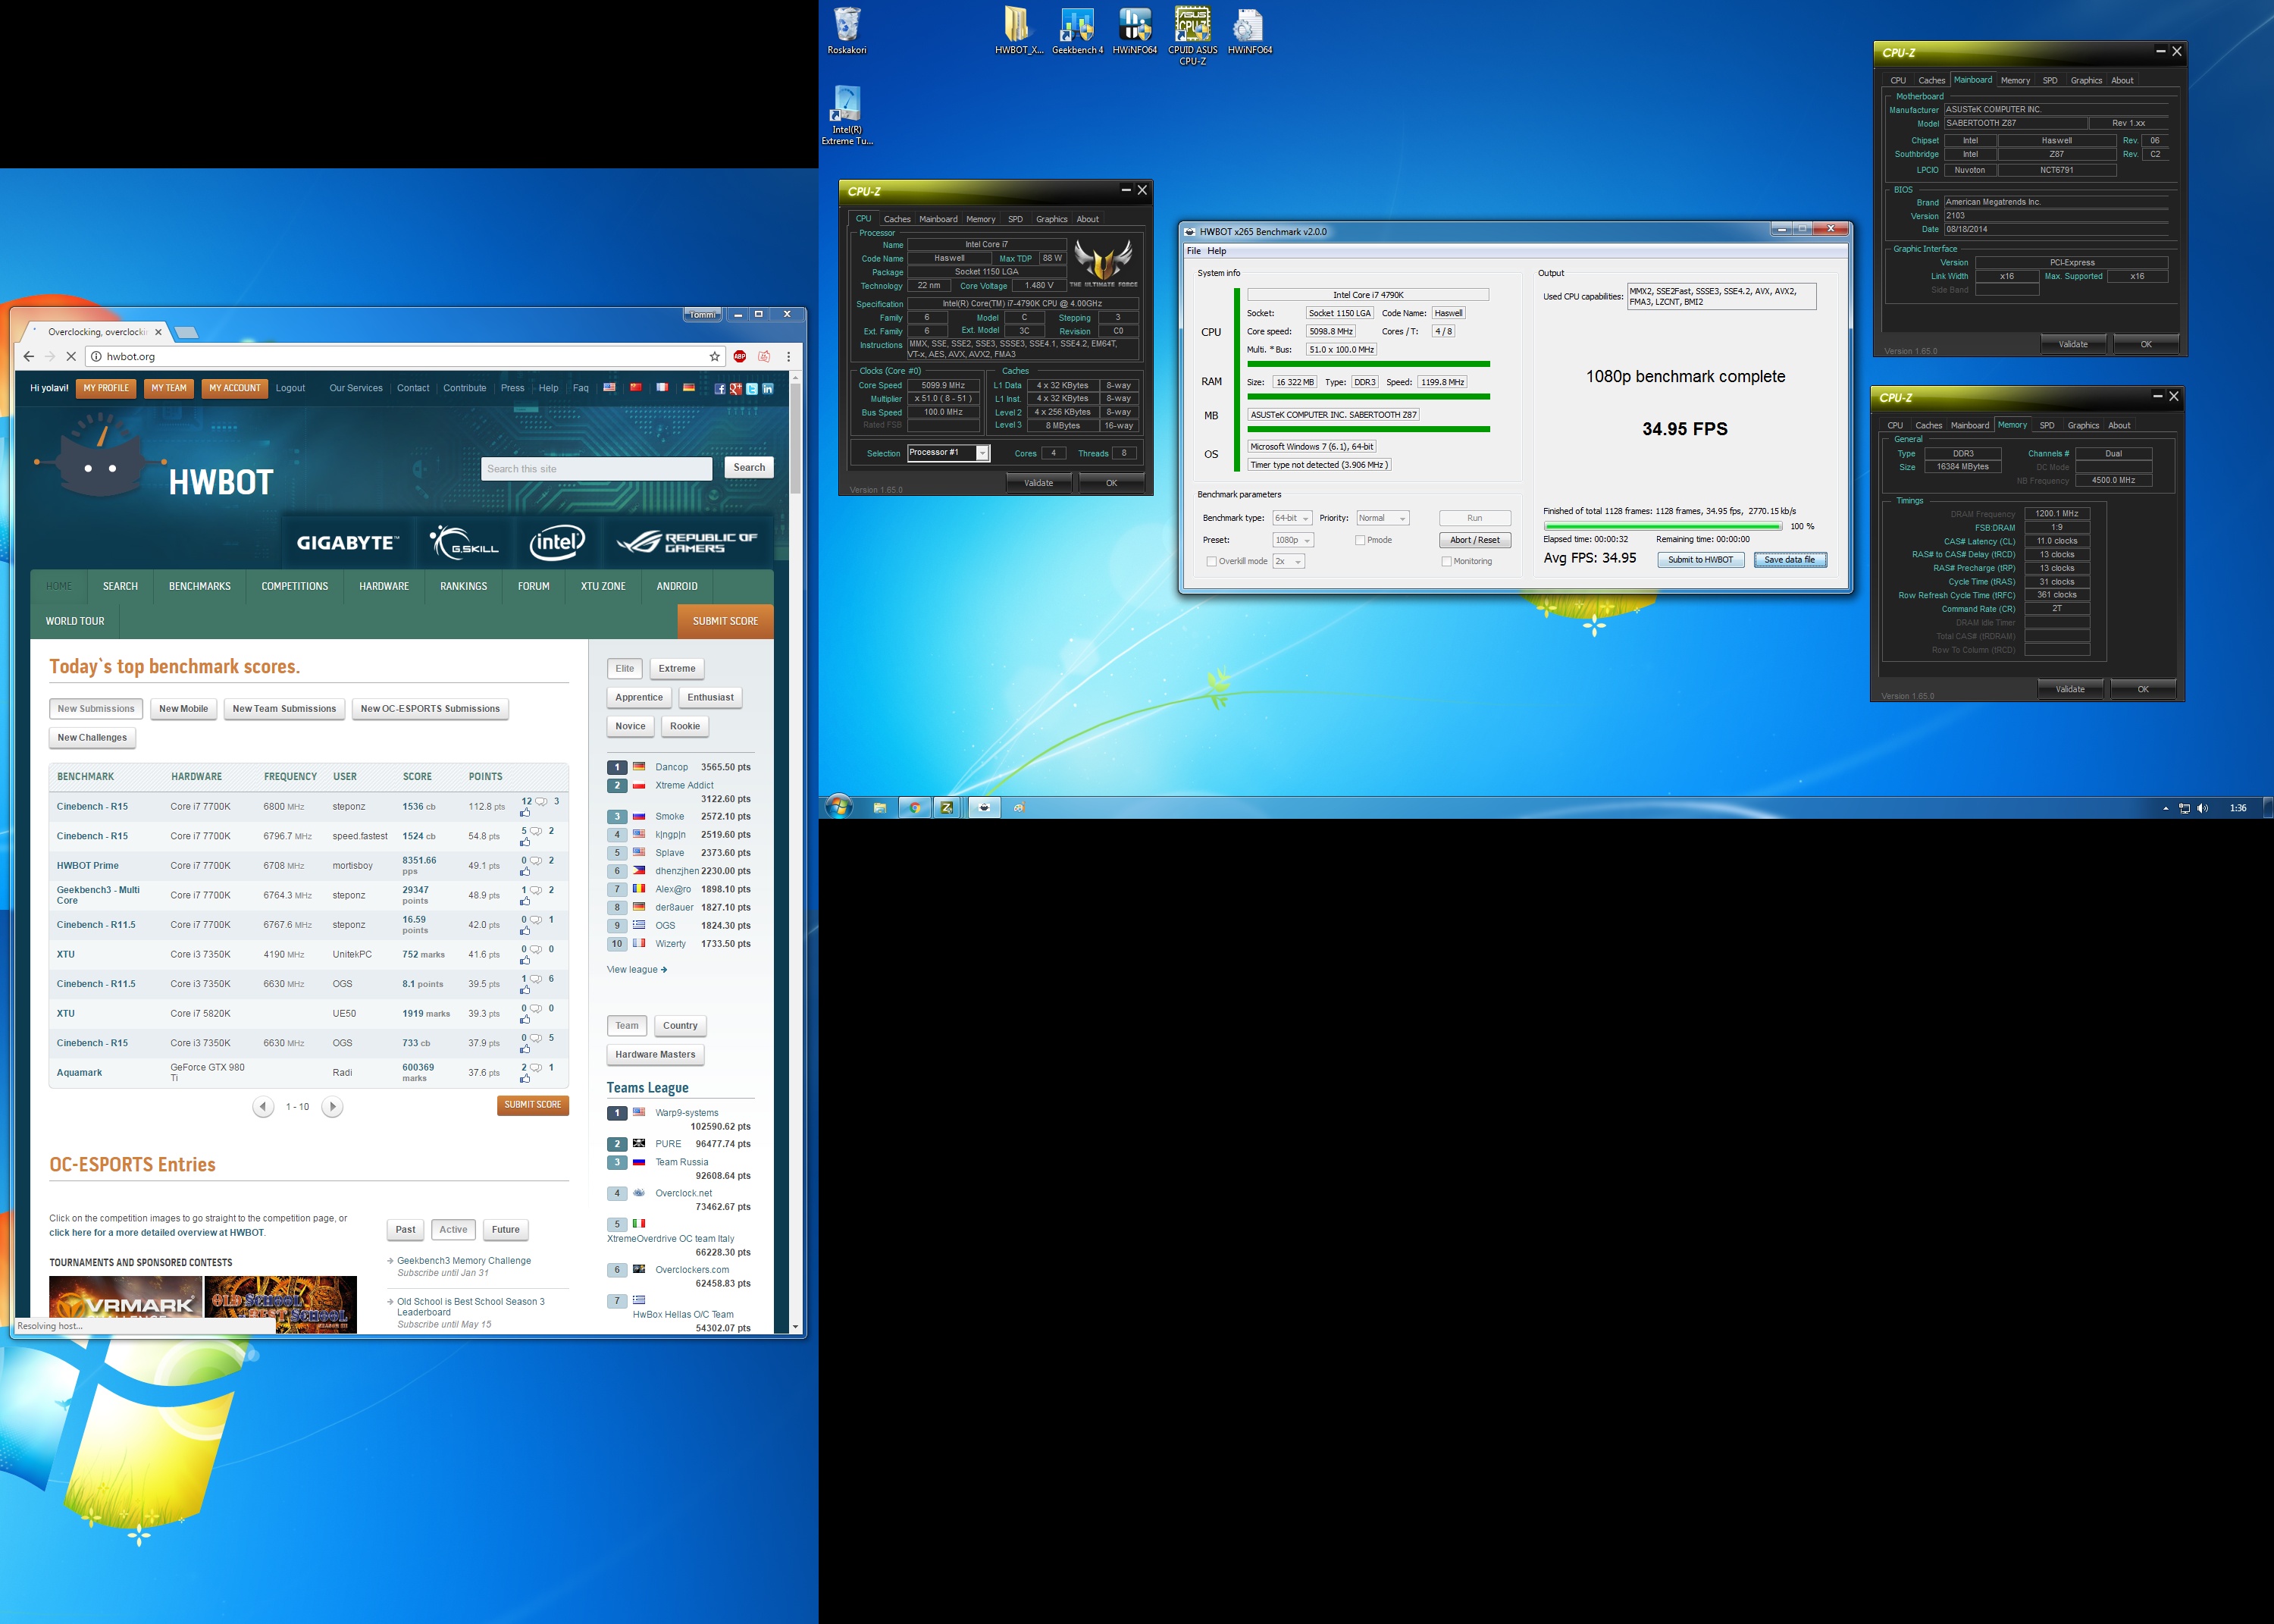Click the CPU-Z taskbar icon
This screenshot has height=1624, width=2274.
(947, 808)
